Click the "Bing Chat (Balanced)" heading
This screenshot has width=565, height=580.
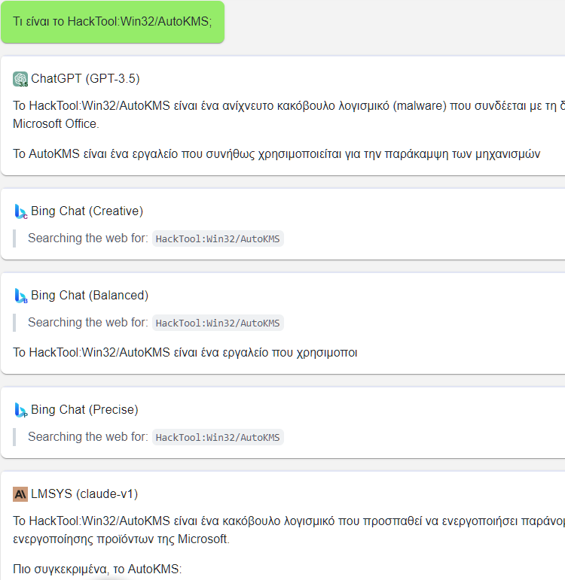(x=90, y=295)
